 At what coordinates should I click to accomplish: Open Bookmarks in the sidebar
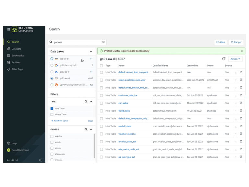(x=16, y=56)
